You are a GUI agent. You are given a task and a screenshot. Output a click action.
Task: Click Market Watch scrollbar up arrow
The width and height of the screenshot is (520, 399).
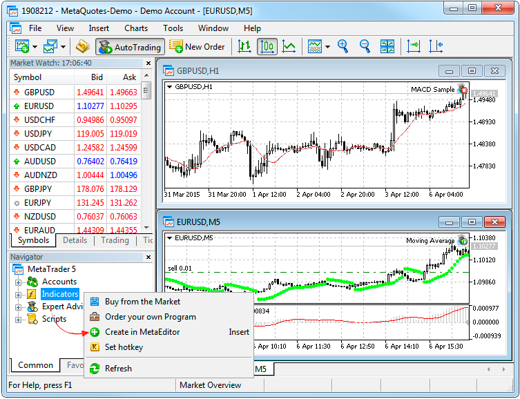tap(146, 75)
